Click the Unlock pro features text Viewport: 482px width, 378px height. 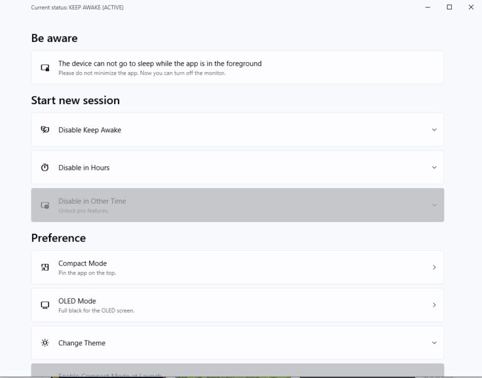(83, 211)
